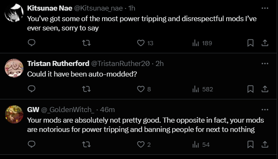Bookmark Kitsunae Nae's tweet
The image size is (278, 159).
click(250, 43)
